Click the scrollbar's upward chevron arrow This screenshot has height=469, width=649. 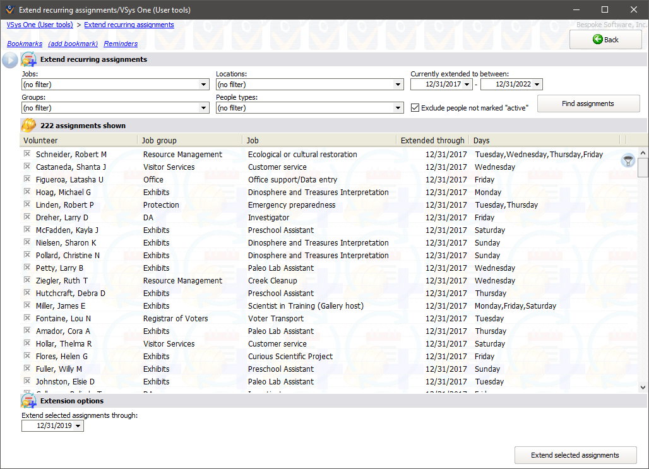click(643, 151)
